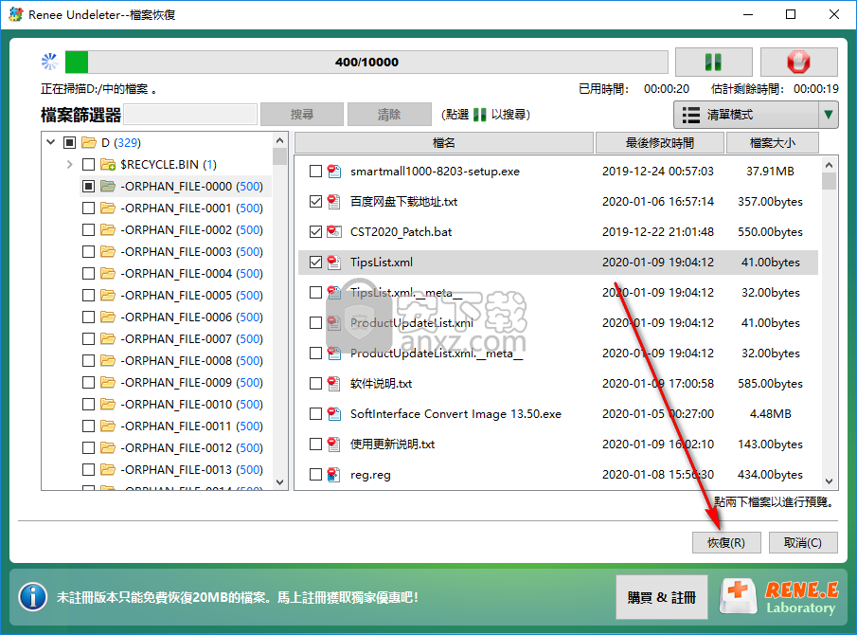
Task: Click the file icon of 使用更新说明.txt
Action: [x=334, y=444]
